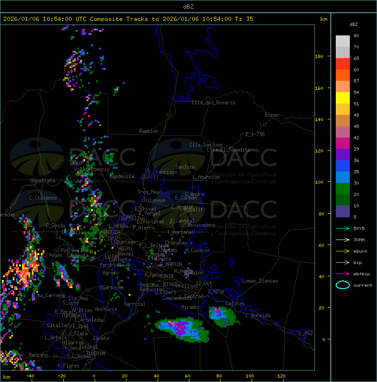Click the '30HM' legend label
This screenshot has width=377, height=382.
click(x=359, y=240)
